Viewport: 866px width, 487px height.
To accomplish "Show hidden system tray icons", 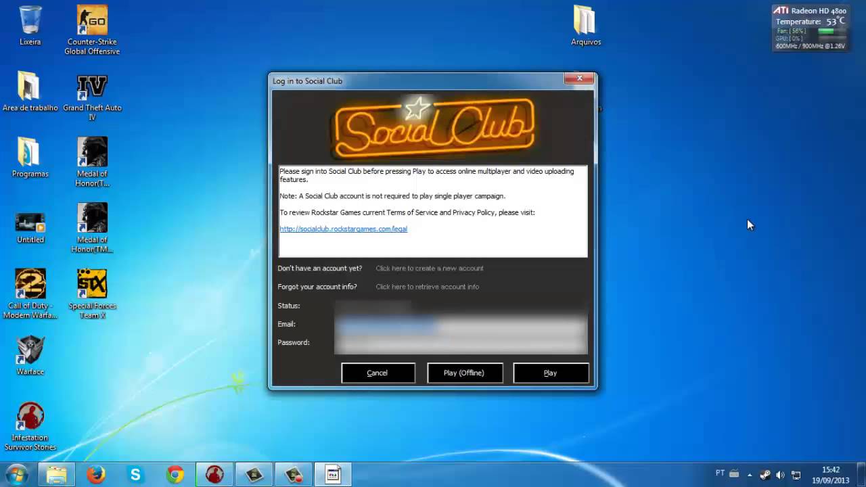I will tap(750, 474).
